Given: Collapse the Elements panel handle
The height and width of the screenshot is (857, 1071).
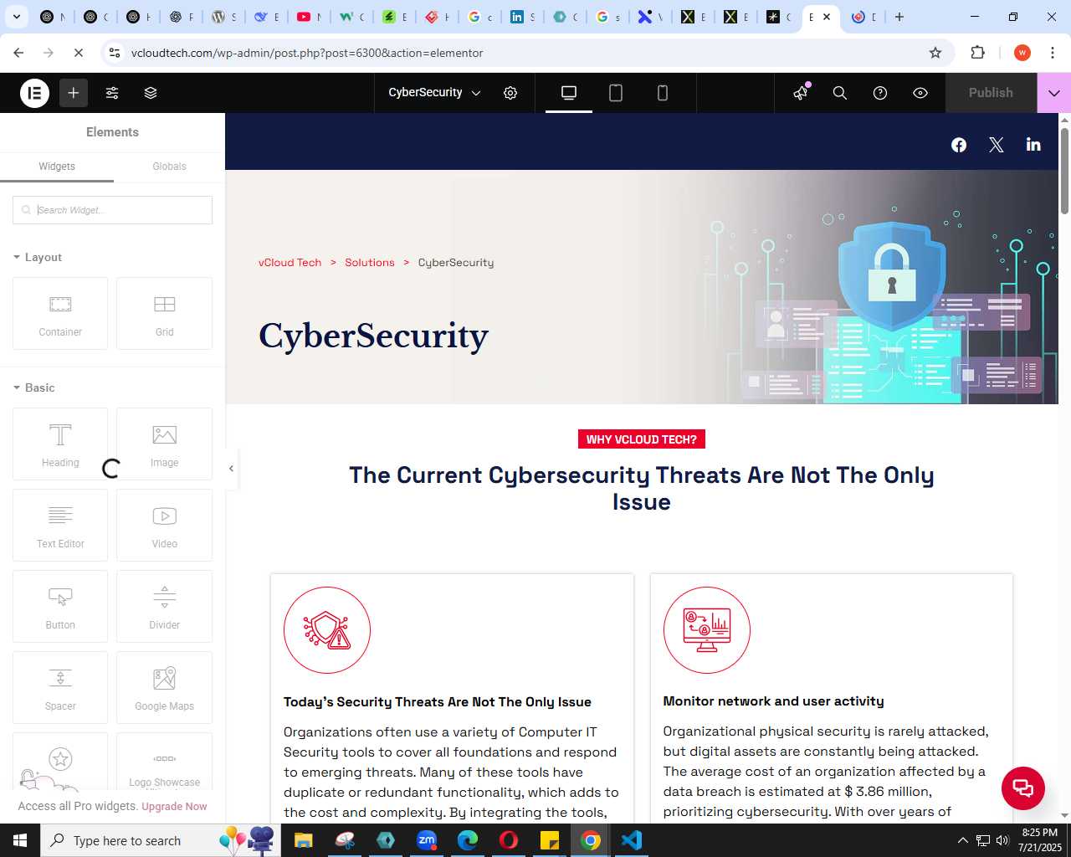Looking at the screenshot, I should coord(231,469).
